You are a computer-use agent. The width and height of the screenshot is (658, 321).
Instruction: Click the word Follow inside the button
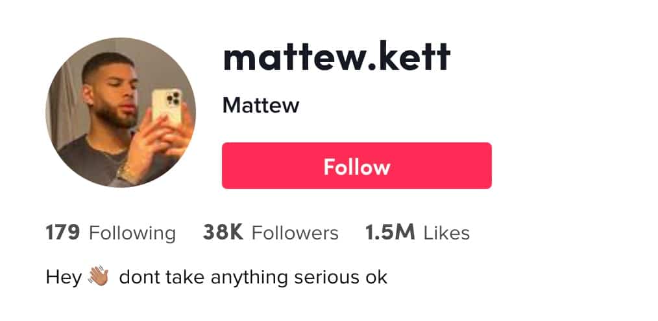pyautogui.click(x=357, y=167)
